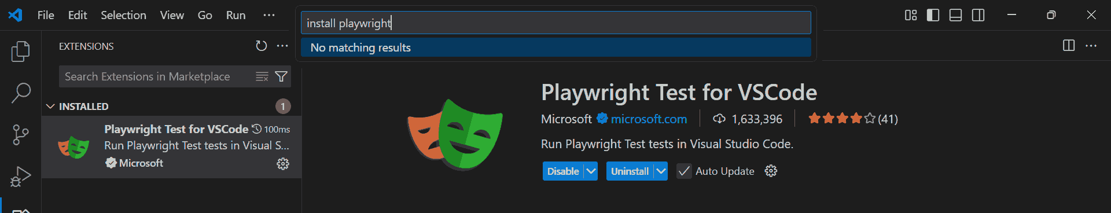1111x213 pixels.
Task: Open Extensions view more actions menu
Action: click(x=282, y=46)
